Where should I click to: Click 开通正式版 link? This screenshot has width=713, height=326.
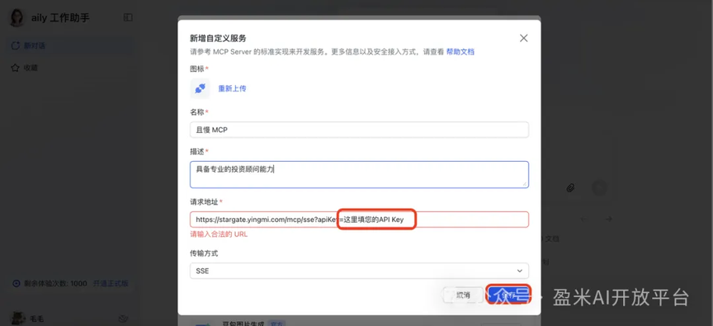point(111,283)
